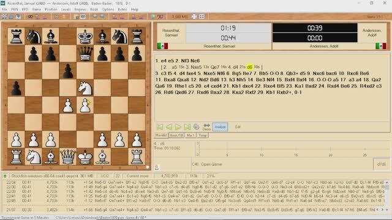This screenshot has height=220, width=392.
Task: Switch to the Book/TB tab
Action: [176, 136]
